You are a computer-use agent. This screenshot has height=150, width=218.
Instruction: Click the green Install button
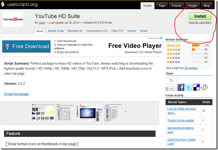coord(200,16)
